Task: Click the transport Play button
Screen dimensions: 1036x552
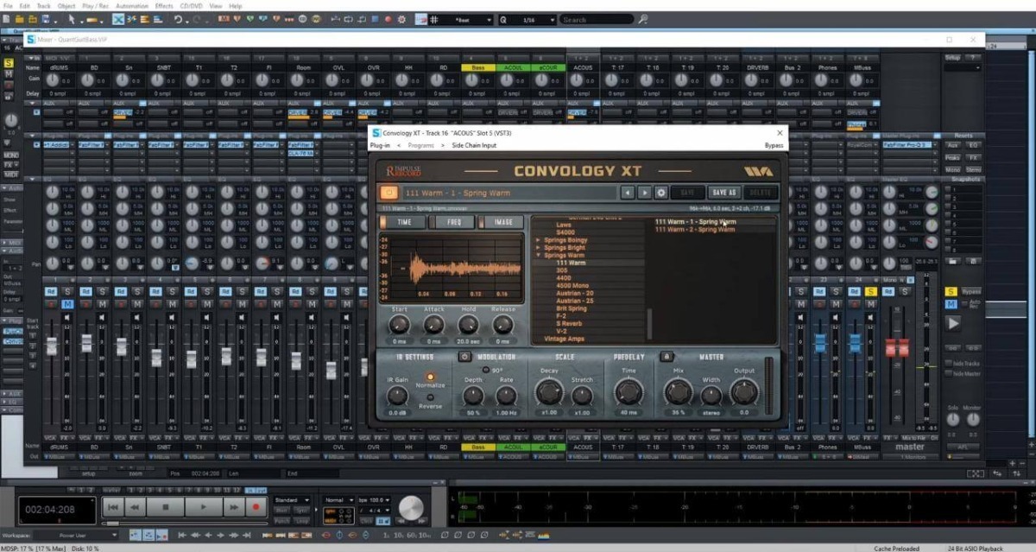Action: pos(202,508)
